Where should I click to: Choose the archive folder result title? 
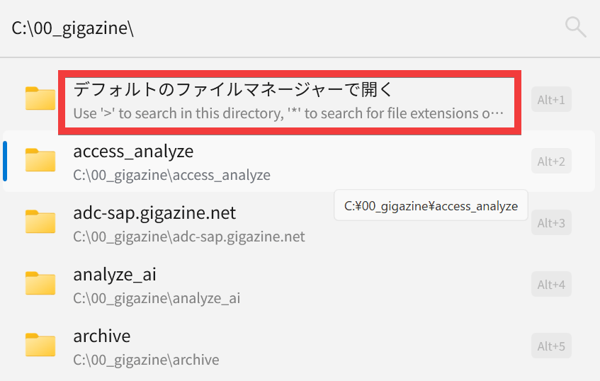[102, 336]
